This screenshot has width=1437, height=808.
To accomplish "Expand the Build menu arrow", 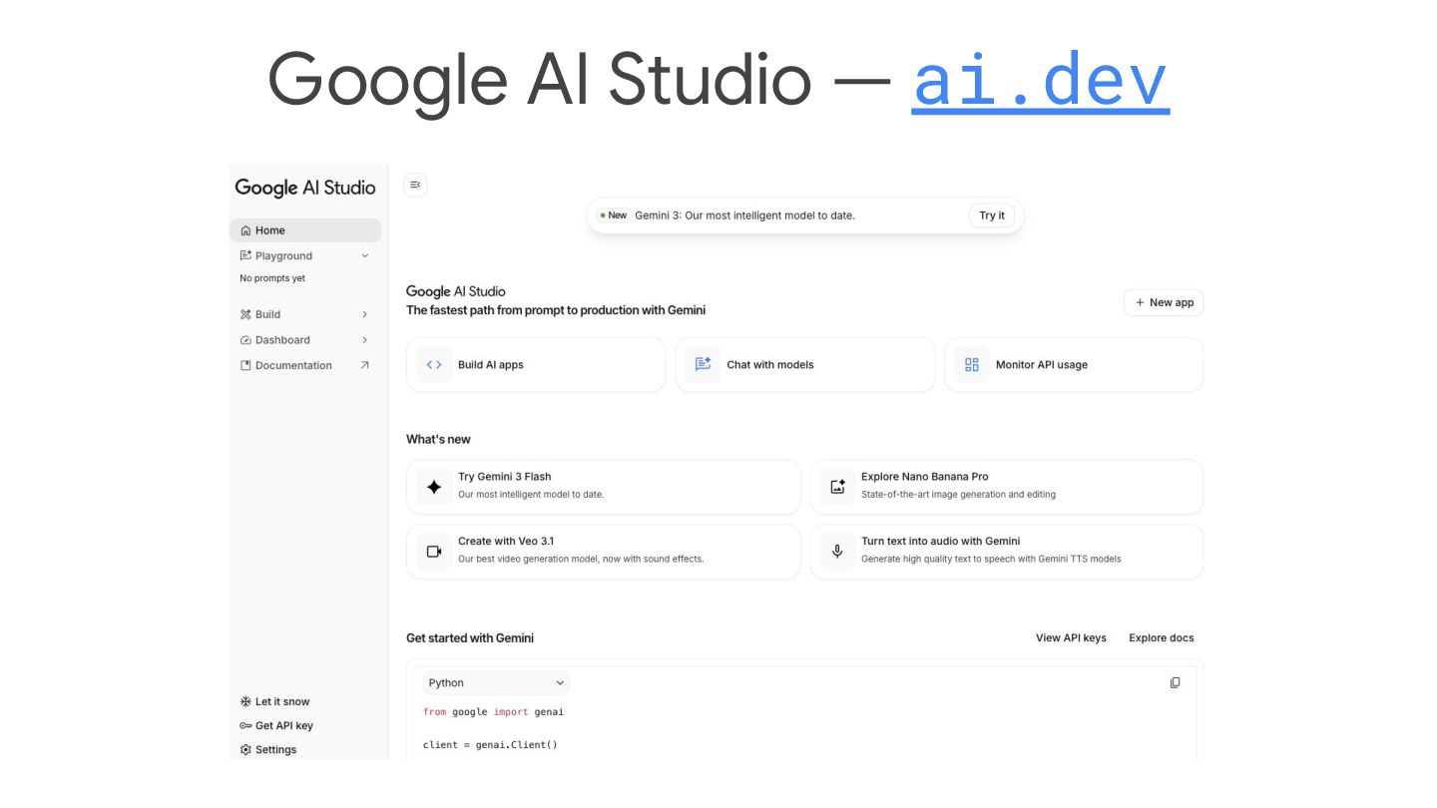I will [x=365, y=314].
